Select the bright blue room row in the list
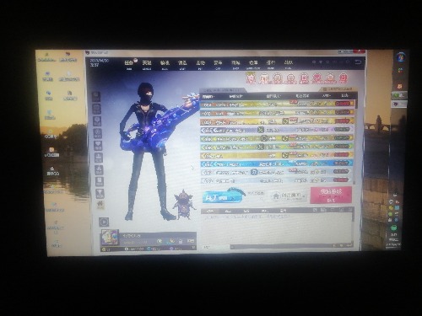The width and height of the screenshot is (422, 316). click(x=277, y=163)
